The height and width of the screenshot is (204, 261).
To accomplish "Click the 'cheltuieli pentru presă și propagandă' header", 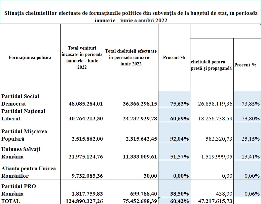I will tap(212, 65).
